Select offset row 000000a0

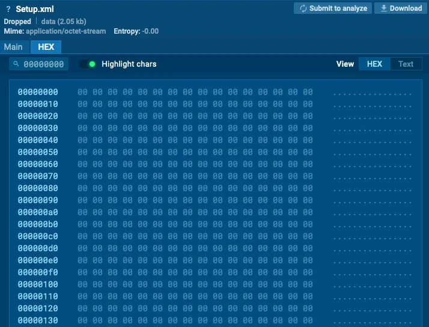[x=38, y=212]
